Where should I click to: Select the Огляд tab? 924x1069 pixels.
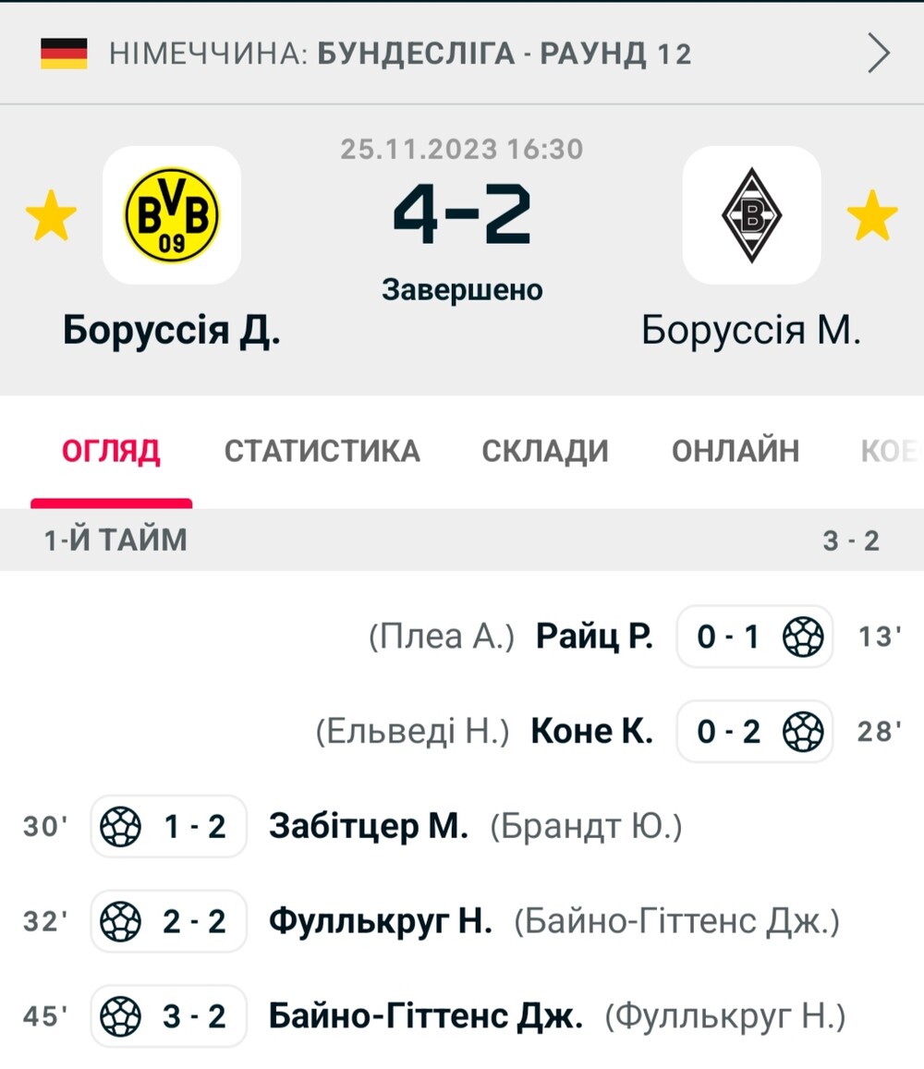pos(111,451)
